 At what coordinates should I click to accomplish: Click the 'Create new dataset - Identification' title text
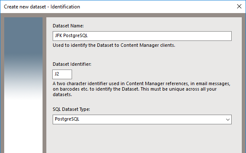point(42,7)
